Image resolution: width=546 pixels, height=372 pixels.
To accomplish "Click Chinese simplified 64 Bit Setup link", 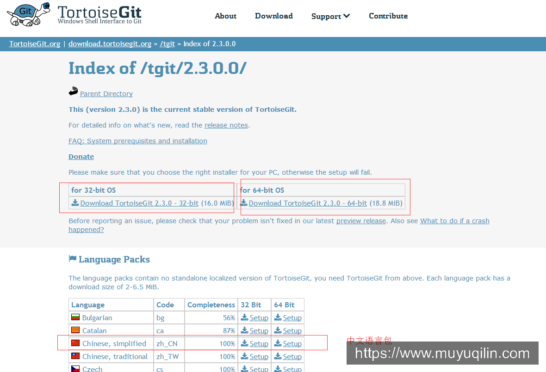I will [292, 343].
